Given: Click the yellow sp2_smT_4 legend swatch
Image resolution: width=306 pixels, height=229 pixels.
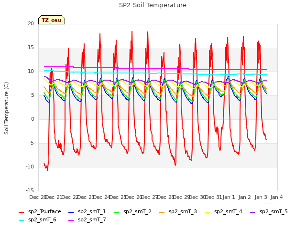Looking at the screenshot, I should click(x=207, y=212).
